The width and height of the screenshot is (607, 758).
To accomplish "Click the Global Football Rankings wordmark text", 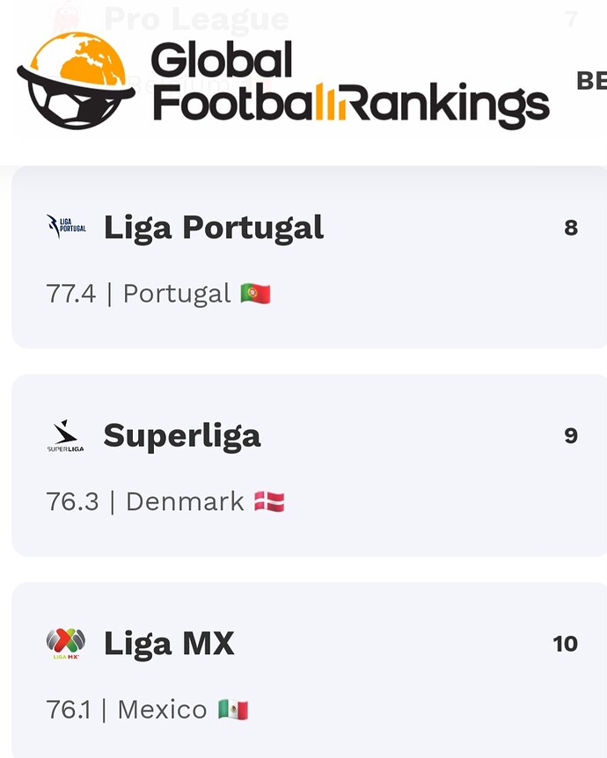I will 350,84.
